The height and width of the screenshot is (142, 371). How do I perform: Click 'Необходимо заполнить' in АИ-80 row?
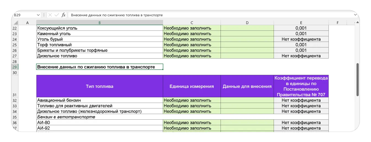click(192, 123)
